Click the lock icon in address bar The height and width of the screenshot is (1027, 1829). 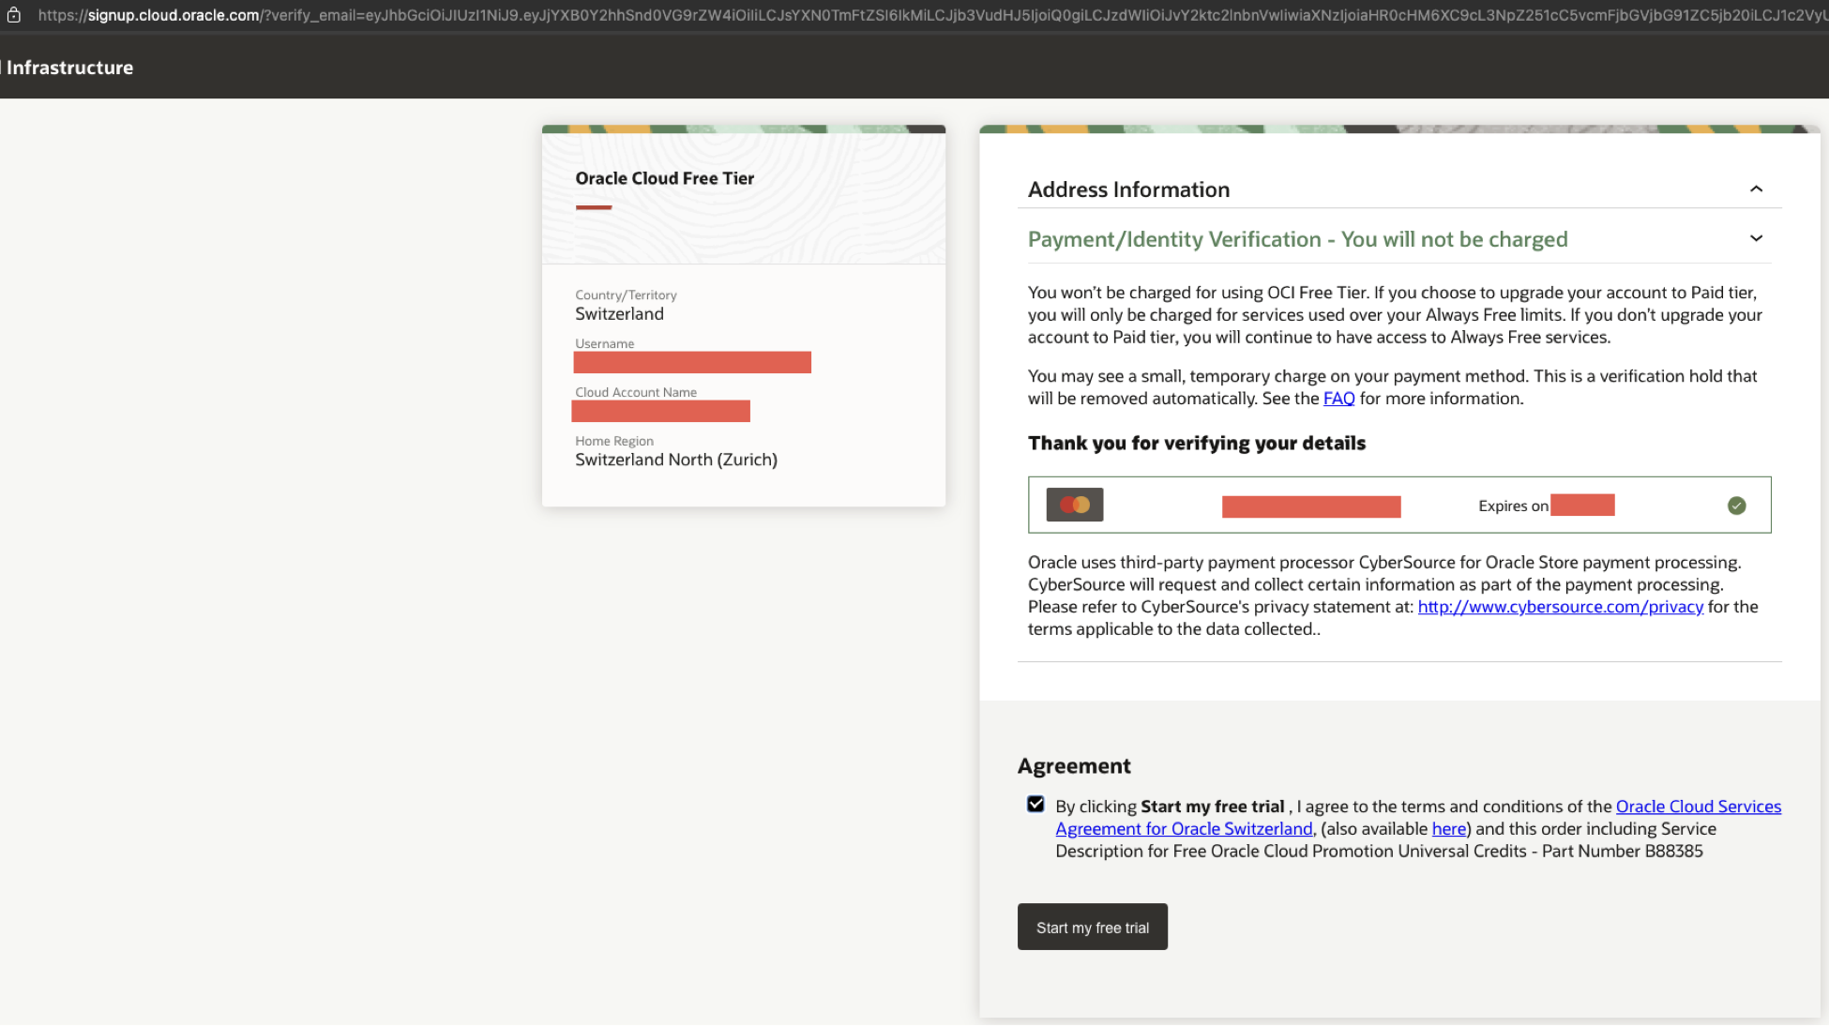13,15
